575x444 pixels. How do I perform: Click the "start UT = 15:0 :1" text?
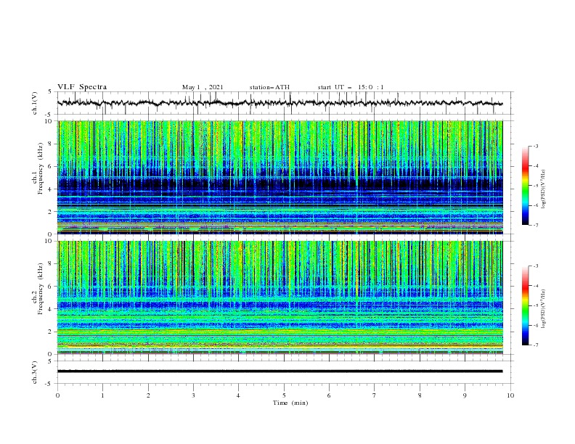tap(351, 87)
